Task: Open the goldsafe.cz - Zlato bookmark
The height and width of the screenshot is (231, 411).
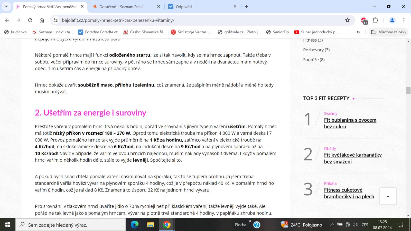Action: coord(239,32)
